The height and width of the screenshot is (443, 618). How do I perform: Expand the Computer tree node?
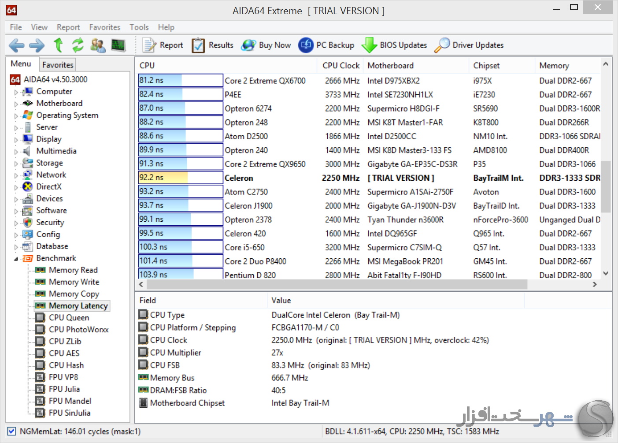(16, 92)
